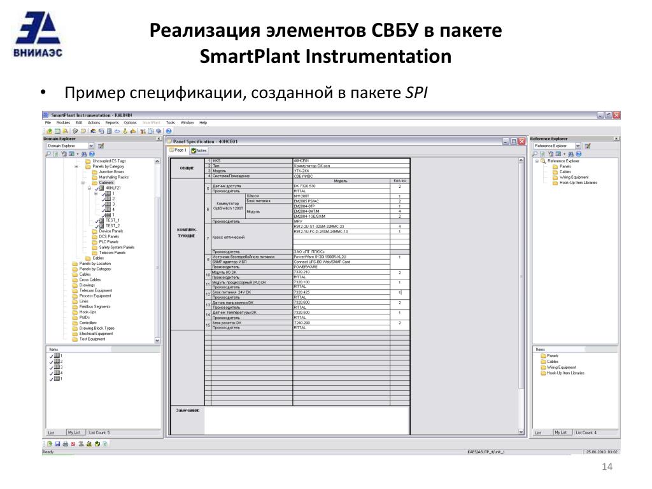
Task: Open the views dropdown arrow in Domain Explorer toolbar
Action: click(x=77, y=154)
